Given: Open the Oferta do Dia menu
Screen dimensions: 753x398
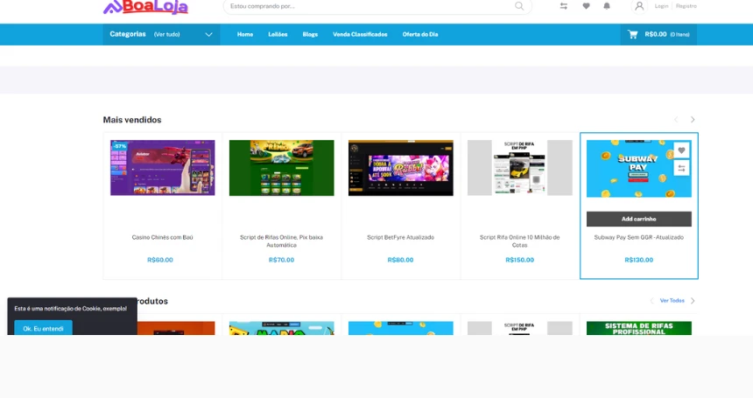Looking at the screenshot, I should (x=420, y=34).
